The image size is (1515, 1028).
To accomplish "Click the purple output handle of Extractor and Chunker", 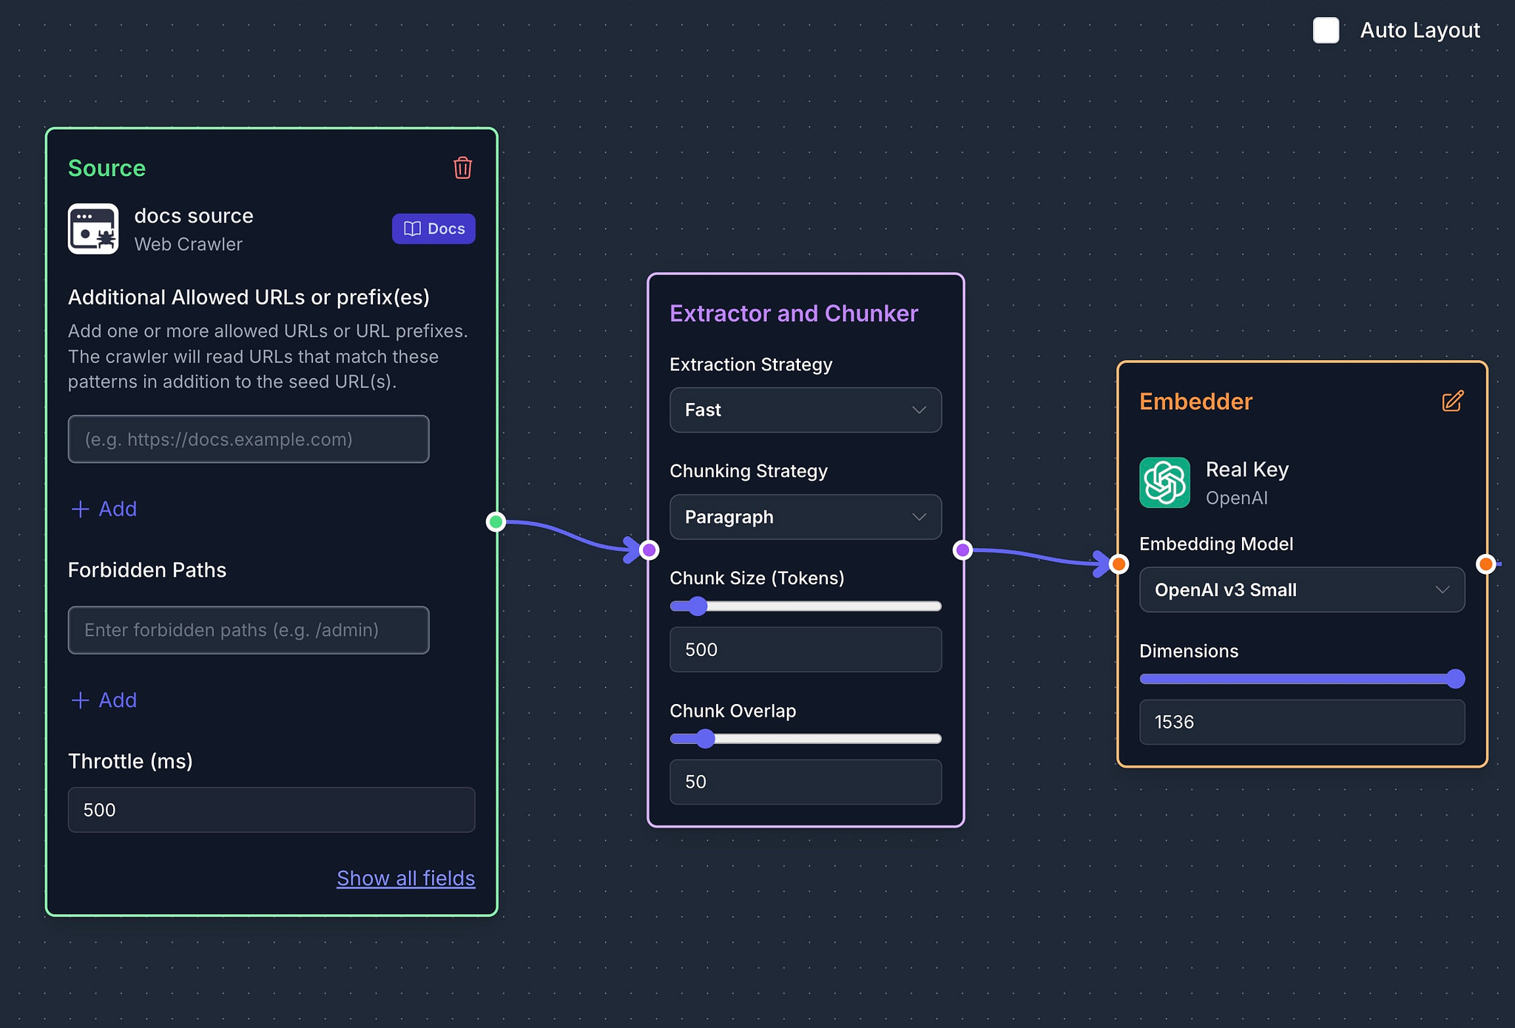I will coord(962,549).
